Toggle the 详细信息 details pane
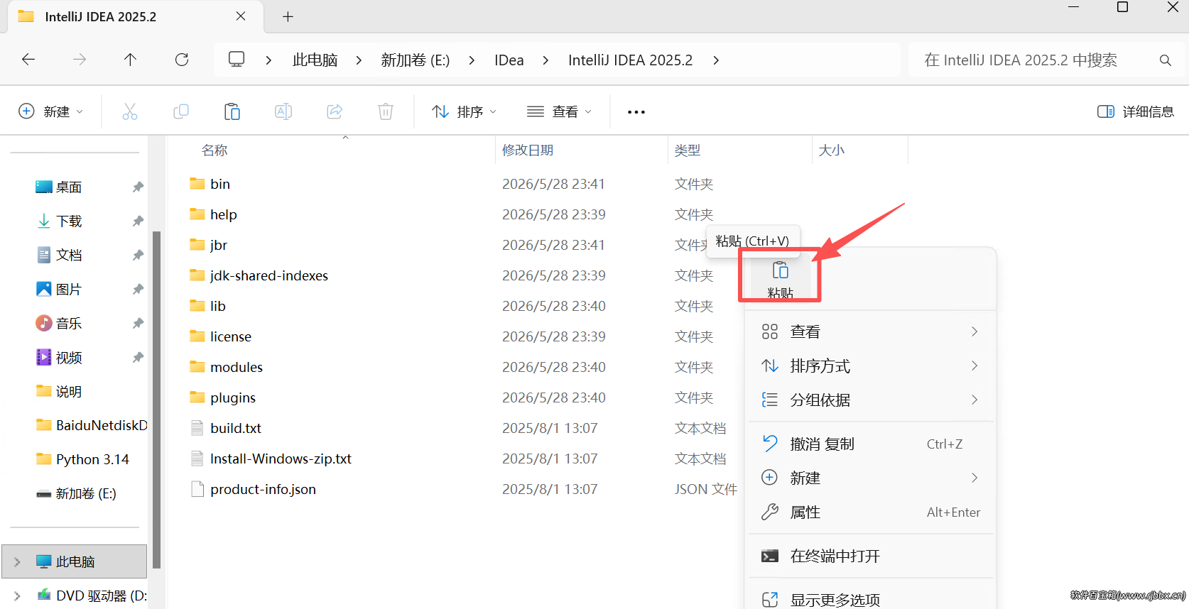 (1136, 111)
